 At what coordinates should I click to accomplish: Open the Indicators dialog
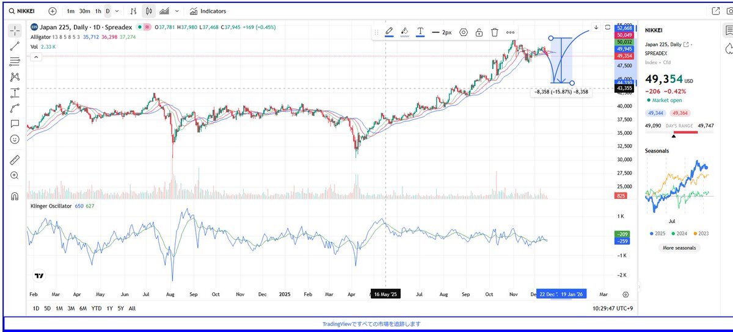[208, 11]
